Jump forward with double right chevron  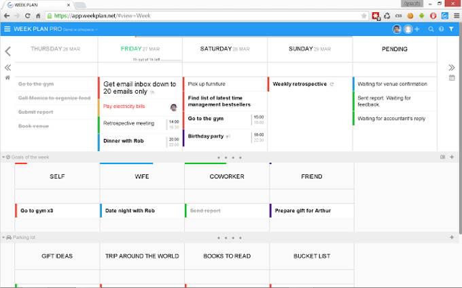tap(452, 68)
